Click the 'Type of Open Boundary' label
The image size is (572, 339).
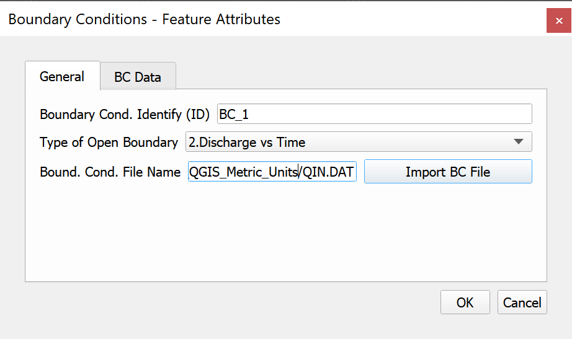coord(109,143)
